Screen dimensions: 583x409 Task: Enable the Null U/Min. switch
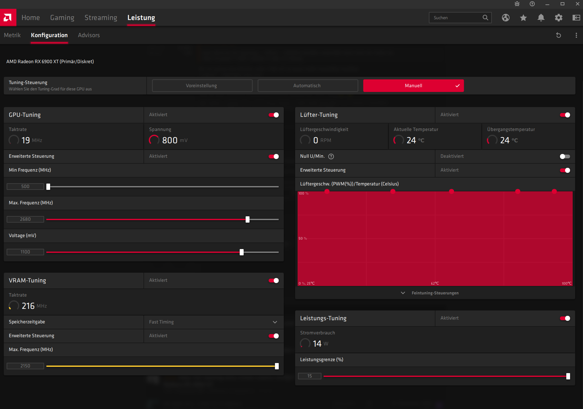565,156
